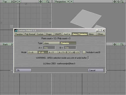This screenshot has height=95, width=126.
Task: Enable the Include A and B checkbox
Action: (84, 52)
